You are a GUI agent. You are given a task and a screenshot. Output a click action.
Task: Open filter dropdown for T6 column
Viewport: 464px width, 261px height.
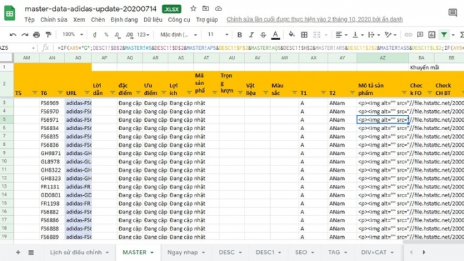[60, 93]
